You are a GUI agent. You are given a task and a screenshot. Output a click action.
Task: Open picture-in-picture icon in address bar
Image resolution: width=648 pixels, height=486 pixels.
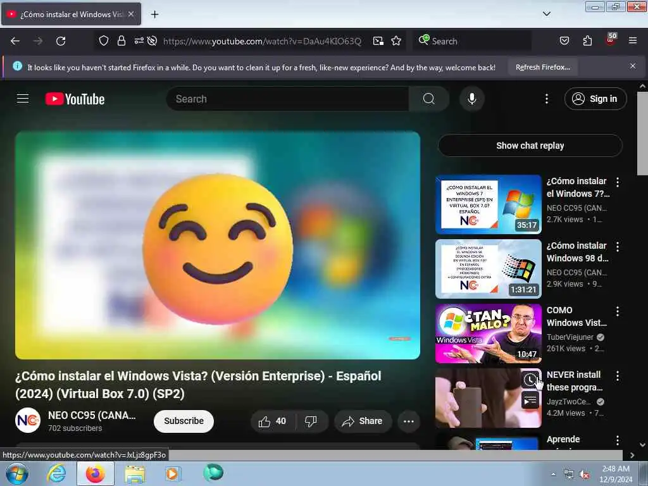(378, 40)
